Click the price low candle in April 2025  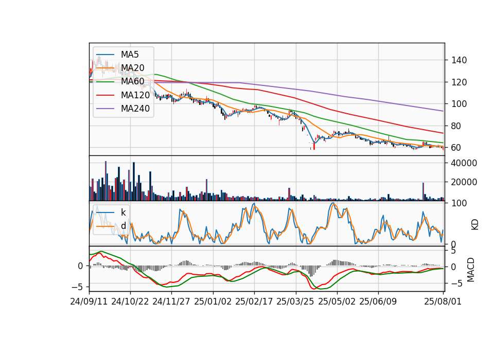pyautogui.click(x=314, y=147)
